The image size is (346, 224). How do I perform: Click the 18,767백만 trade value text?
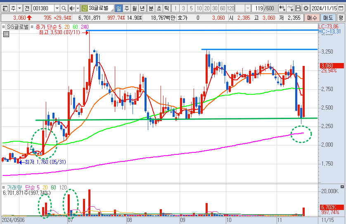(x=163, y=18)
